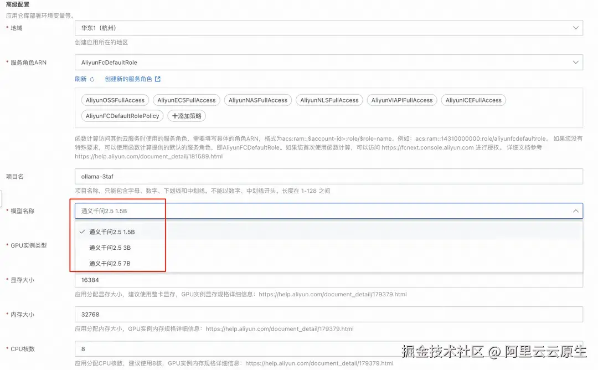Click the checkmark beside 通义千问2.5 1.5B

tap(82, 232)
